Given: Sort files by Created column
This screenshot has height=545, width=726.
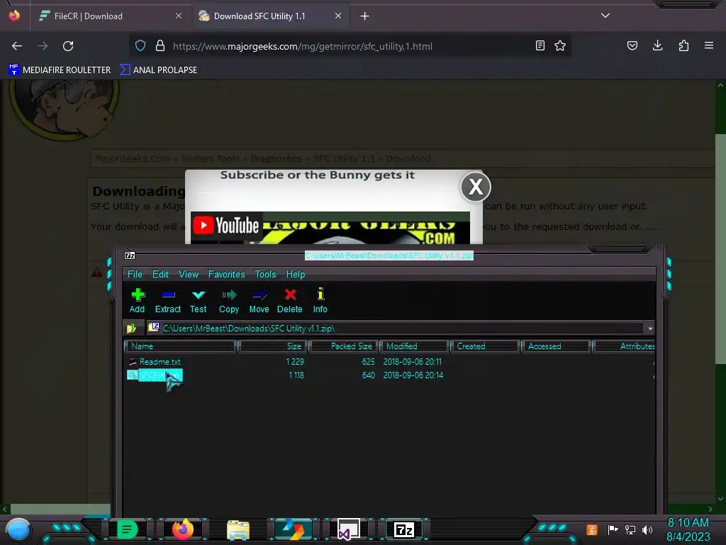Looking at the screenshot, I should point(485,346).
